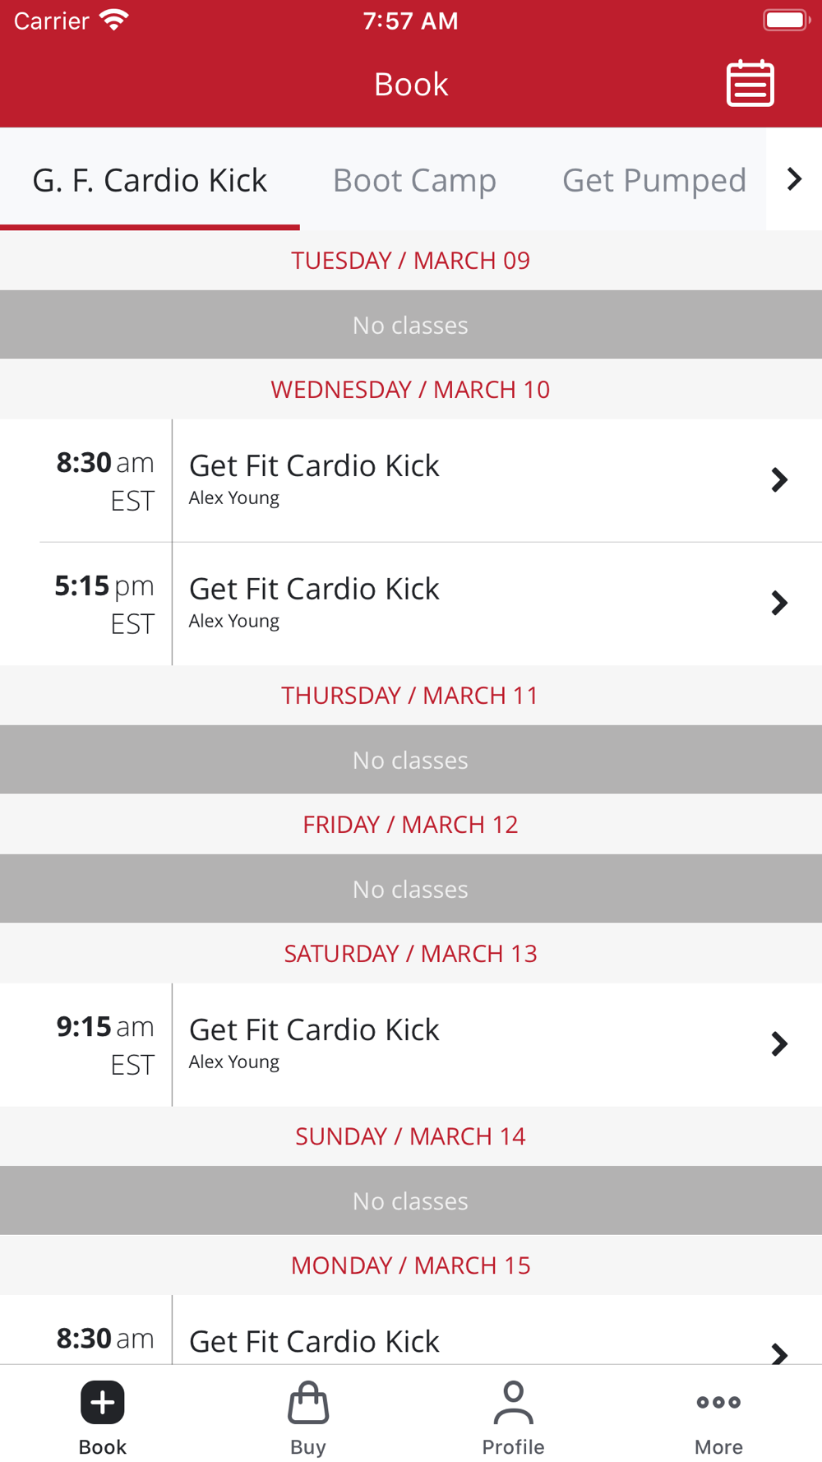This screenshot has height=1462, width=822.
Task: Expand Wednesday 8:30 am class chevron
Action: point(779,480)
